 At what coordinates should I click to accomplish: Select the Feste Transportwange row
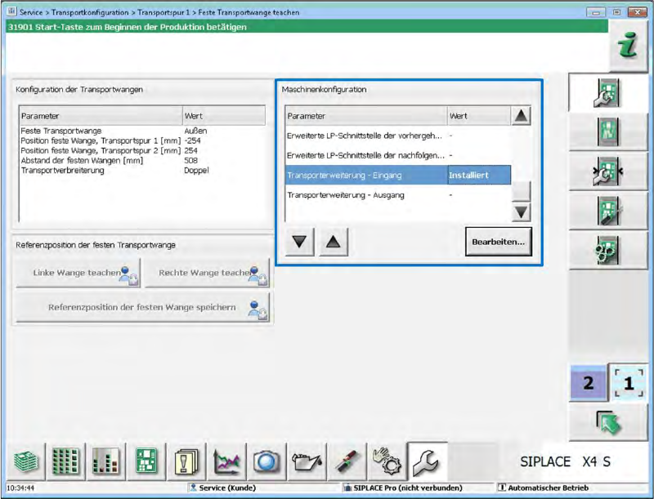(141, 131)
